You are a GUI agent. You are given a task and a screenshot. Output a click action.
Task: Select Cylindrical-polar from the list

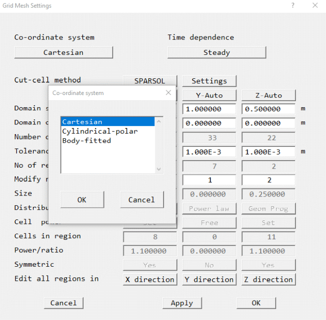click(x=100, y=131)
